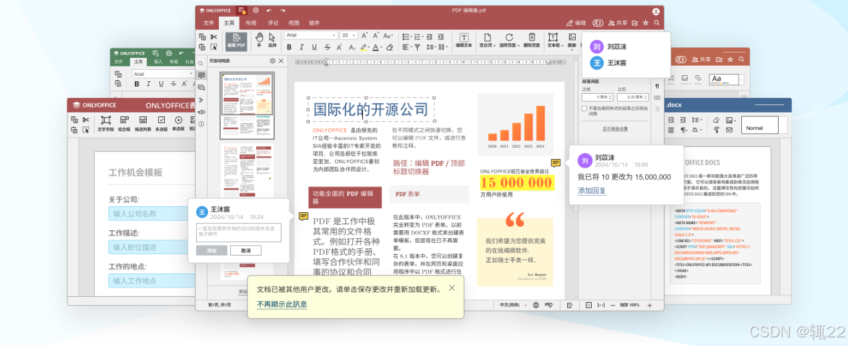Toggle underline in PDF editor toolbar
This screenshot has height=346, width=848.
click(x=314, y=47)
